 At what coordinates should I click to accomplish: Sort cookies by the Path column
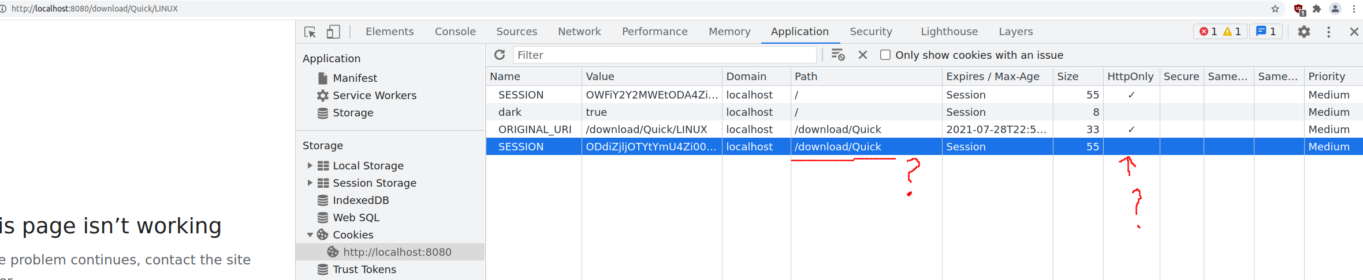(x=866, y=76)
